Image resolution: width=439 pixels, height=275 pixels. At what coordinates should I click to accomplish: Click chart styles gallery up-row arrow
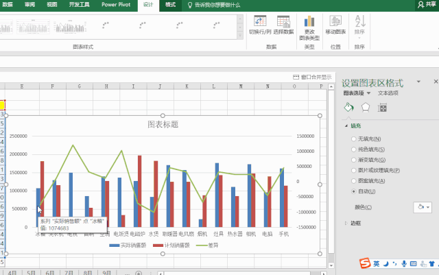[x=240, y=19]
